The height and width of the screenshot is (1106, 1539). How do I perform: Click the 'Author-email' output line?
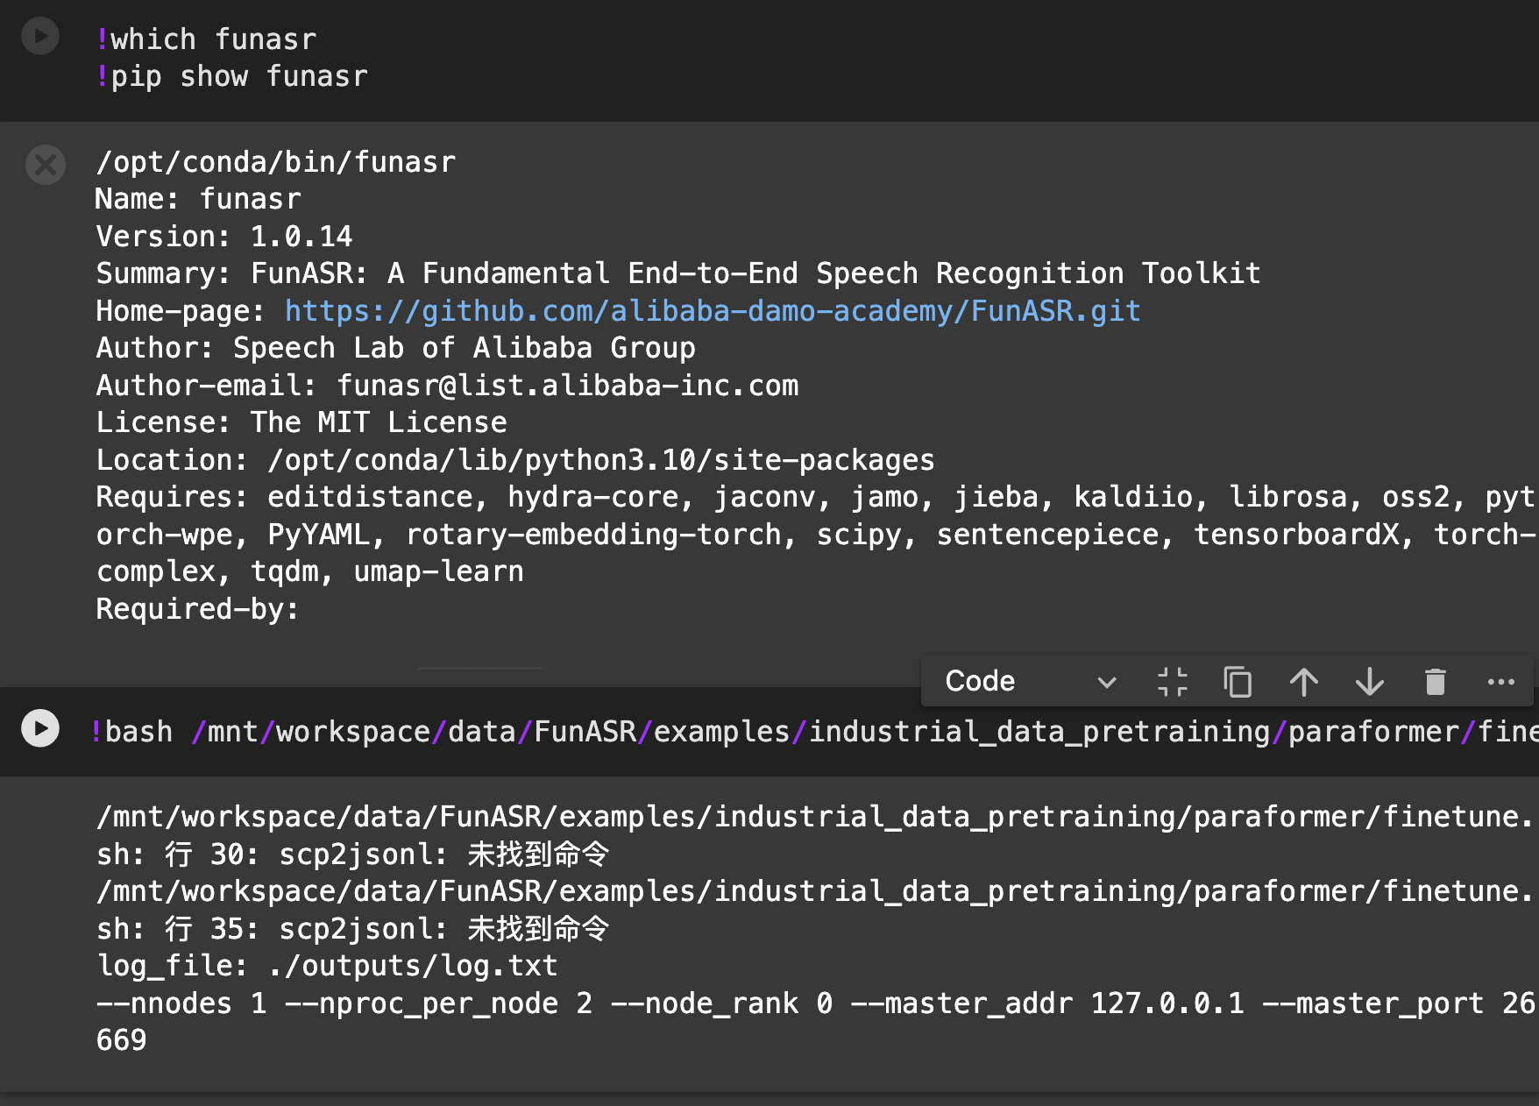click(448, 386)
